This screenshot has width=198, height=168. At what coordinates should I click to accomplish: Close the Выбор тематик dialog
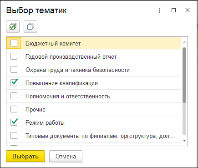click(x=188, y=10)
